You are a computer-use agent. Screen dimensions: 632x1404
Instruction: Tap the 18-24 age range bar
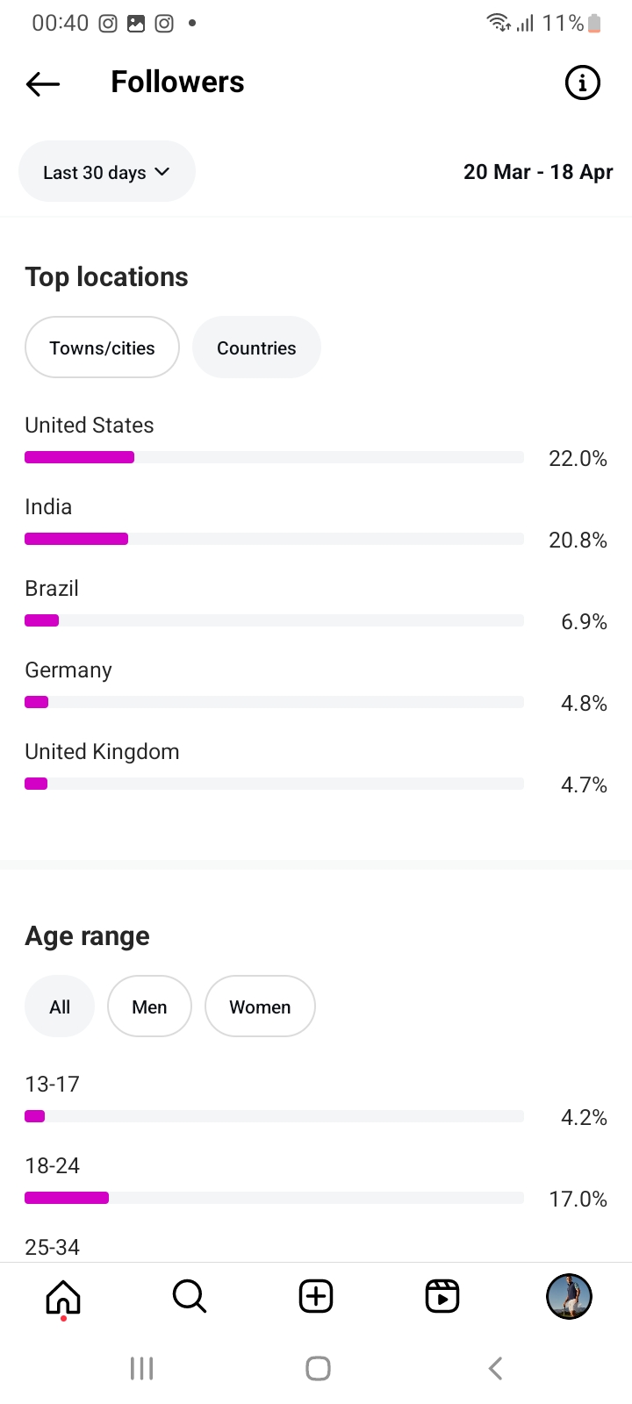point(274,1198)
